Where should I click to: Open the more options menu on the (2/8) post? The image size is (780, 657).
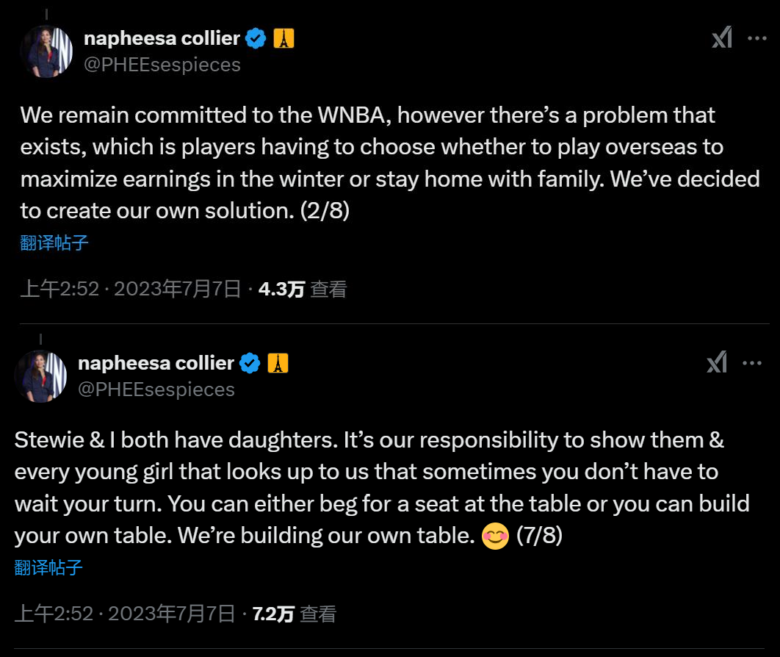point(757,38)
